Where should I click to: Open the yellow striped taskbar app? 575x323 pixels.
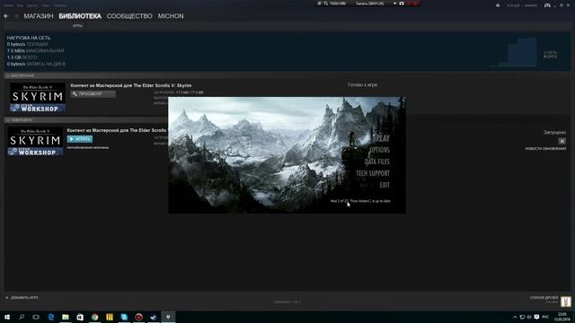point(110,317)
